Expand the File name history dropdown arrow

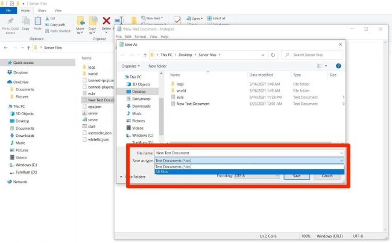[341, 153]
